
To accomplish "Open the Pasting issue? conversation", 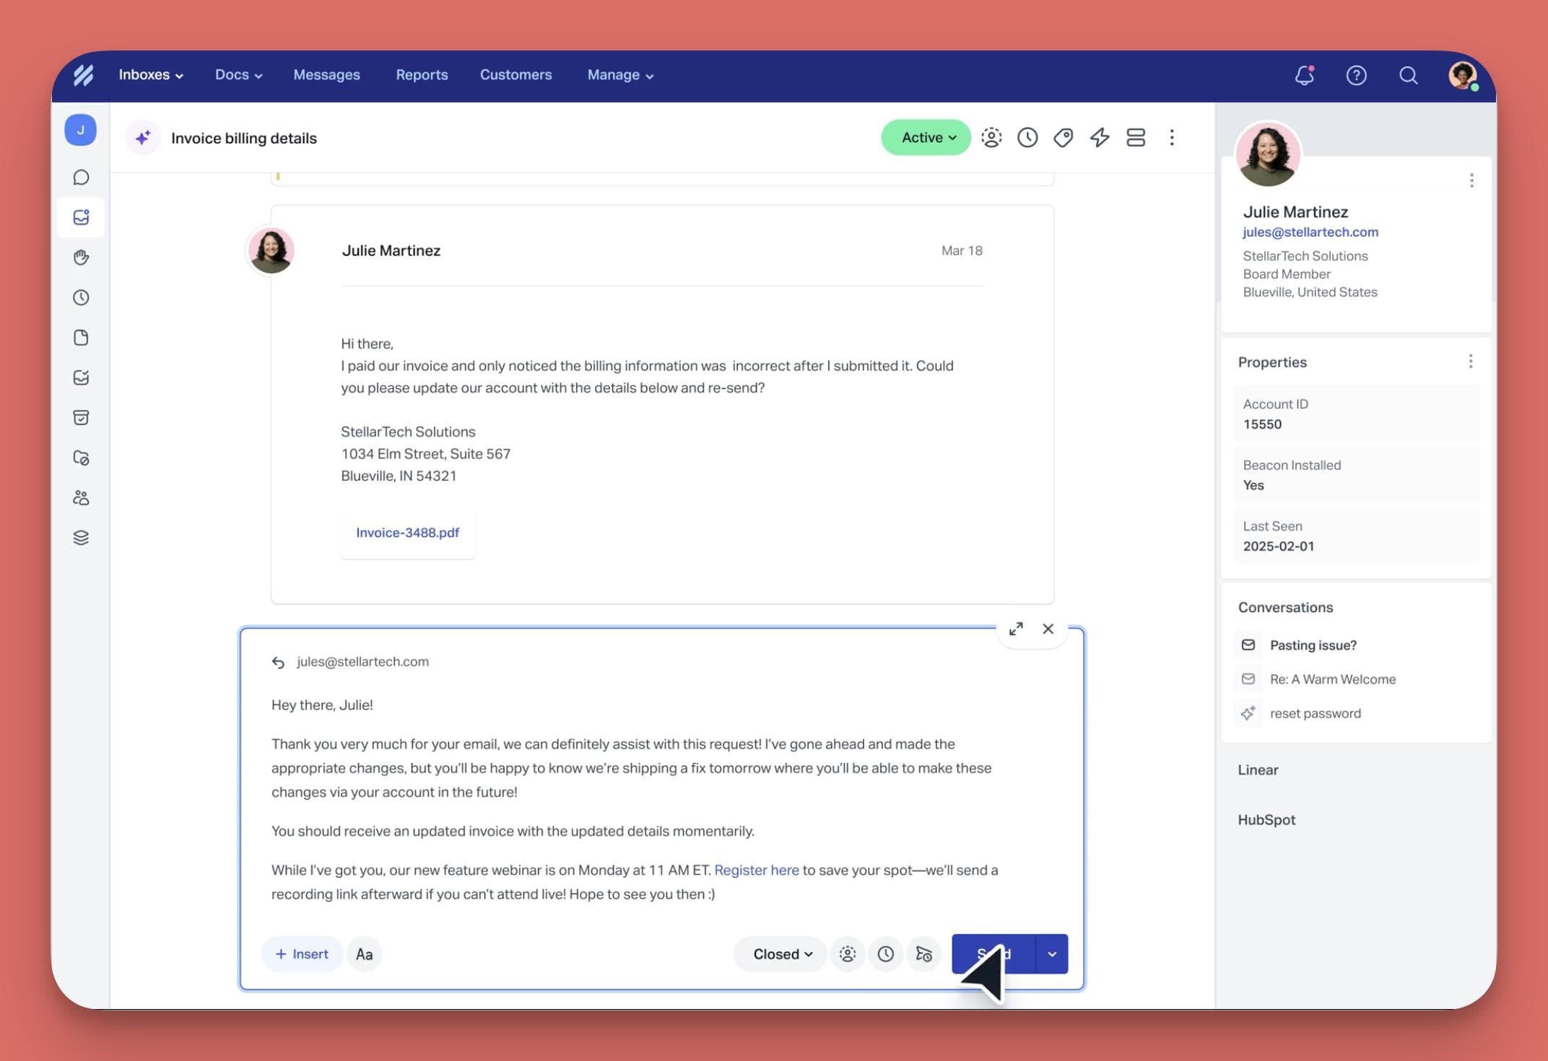I will 1313,645.
